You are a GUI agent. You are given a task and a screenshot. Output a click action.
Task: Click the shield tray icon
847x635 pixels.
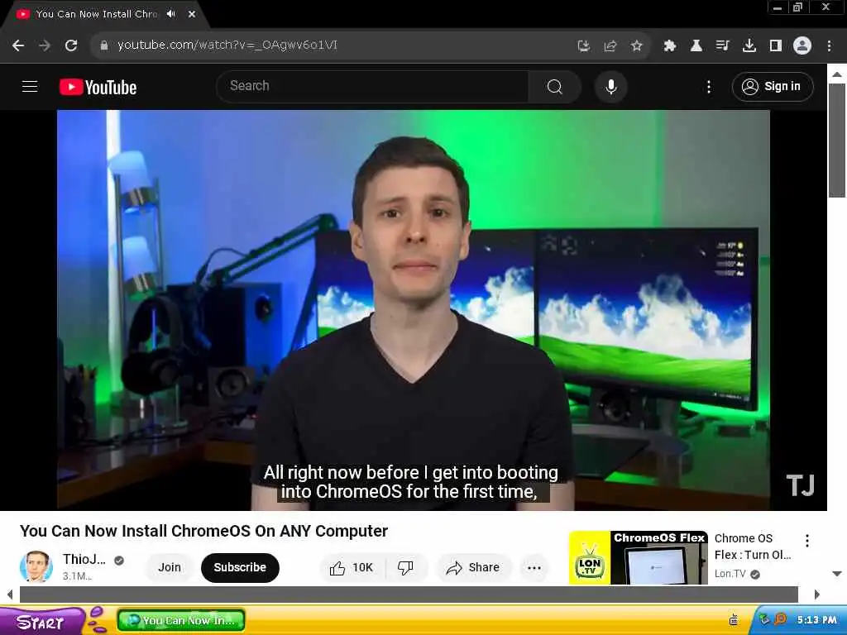pos(765,619)
